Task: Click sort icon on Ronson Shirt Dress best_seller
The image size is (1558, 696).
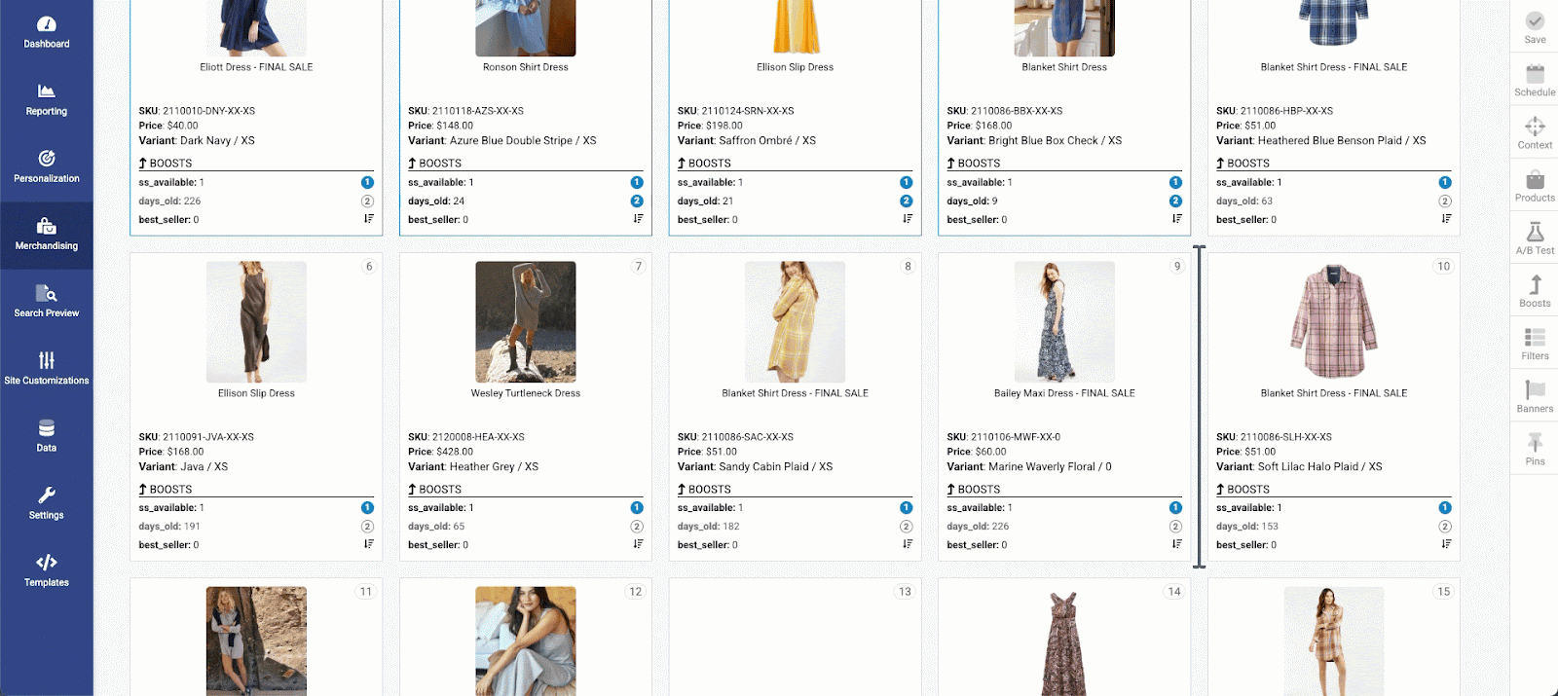Action: (638, 219)
